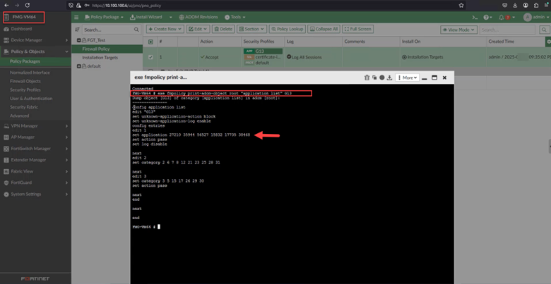The width and height of the screenshot is (551, 284).
Task: Open the Edit dropdown
Action: tap(199, 29)
